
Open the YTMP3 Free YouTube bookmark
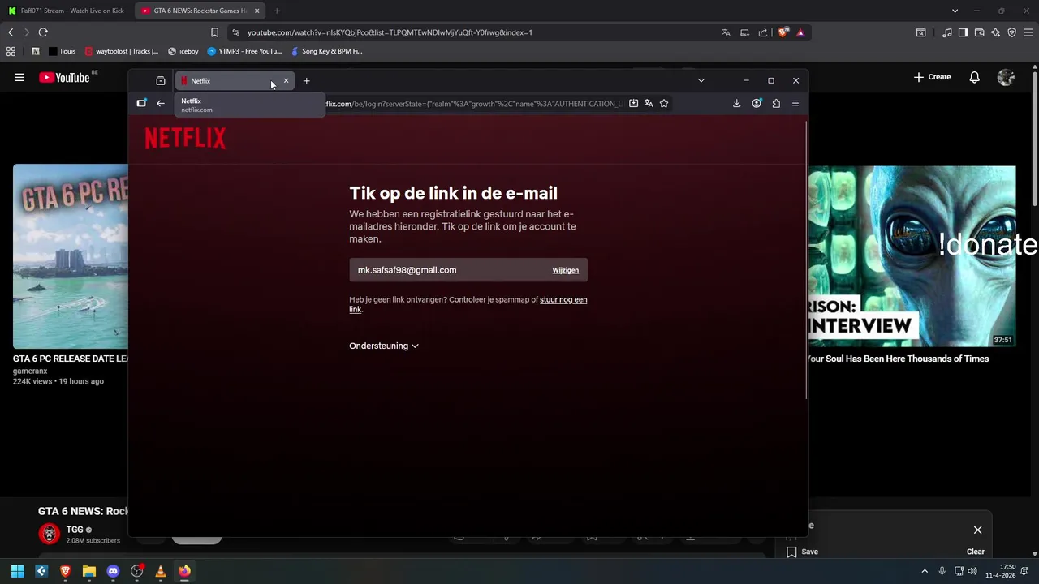tap(244, 51)
